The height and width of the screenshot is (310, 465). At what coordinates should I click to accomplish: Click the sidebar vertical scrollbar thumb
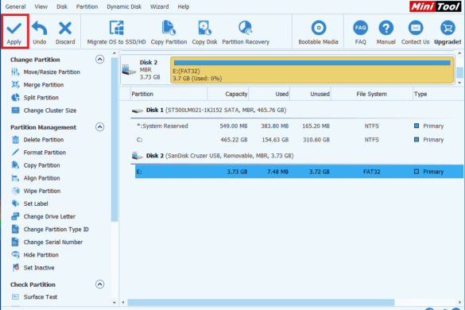coord(114,139)
